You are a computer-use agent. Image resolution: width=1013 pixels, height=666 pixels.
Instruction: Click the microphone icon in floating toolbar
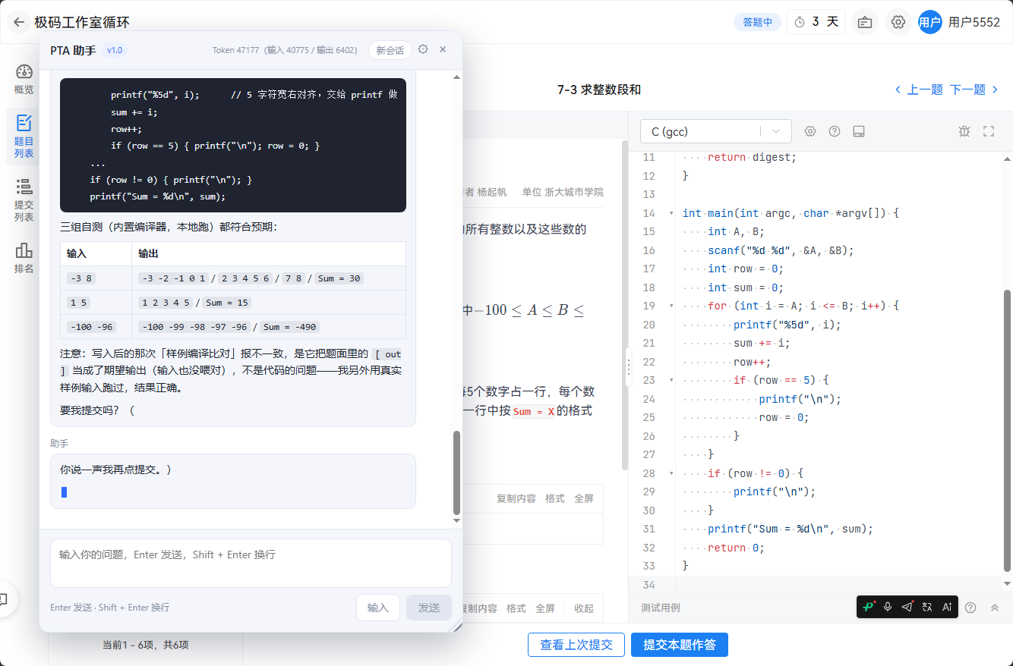coord(888,607)
